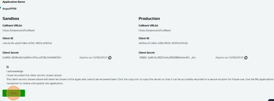Click the 'I acknowledge' label text

(x=15, y=71)
